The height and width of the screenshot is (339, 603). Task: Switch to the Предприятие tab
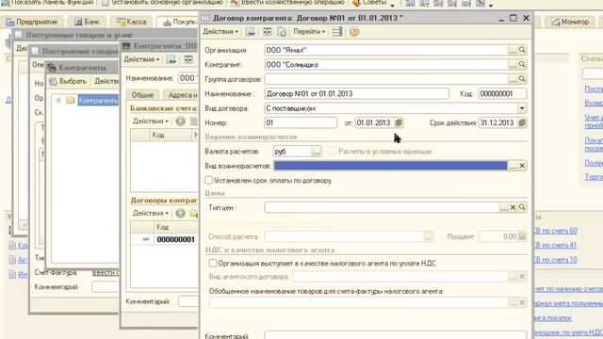point(32,22)
